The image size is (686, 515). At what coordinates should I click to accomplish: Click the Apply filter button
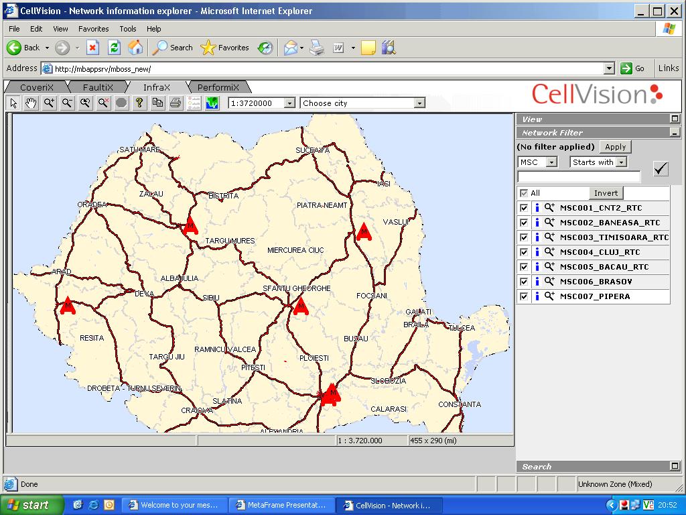(615, 147)
